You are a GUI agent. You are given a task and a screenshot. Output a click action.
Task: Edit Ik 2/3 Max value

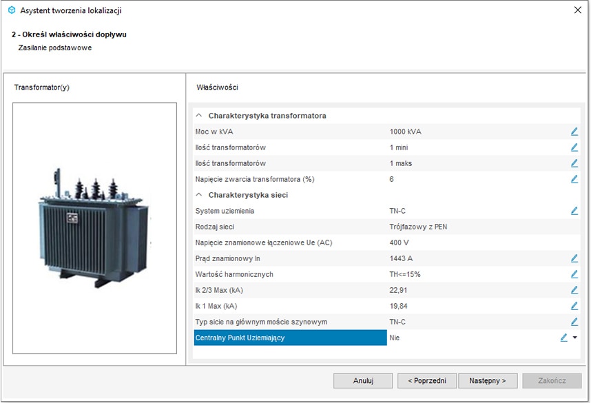pyautogui.click(x=574, y=290)
